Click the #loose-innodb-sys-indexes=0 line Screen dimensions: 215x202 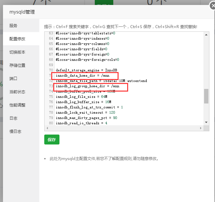(x=83, y=39)
